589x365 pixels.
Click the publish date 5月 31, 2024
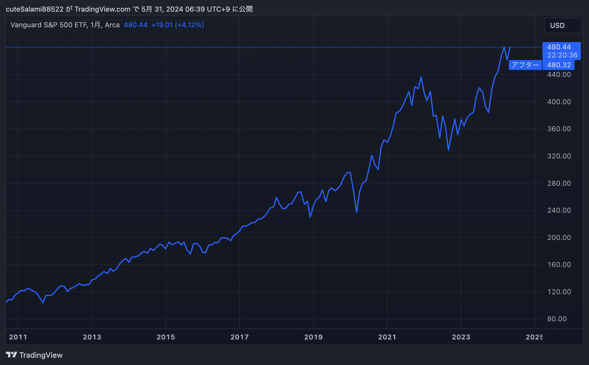pyautogui.click(x=162, y=9)
